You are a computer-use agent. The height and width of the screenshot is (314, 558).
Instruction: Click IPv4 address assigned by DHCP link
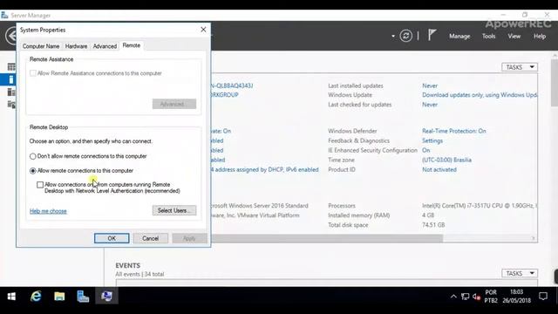(264, 169)
